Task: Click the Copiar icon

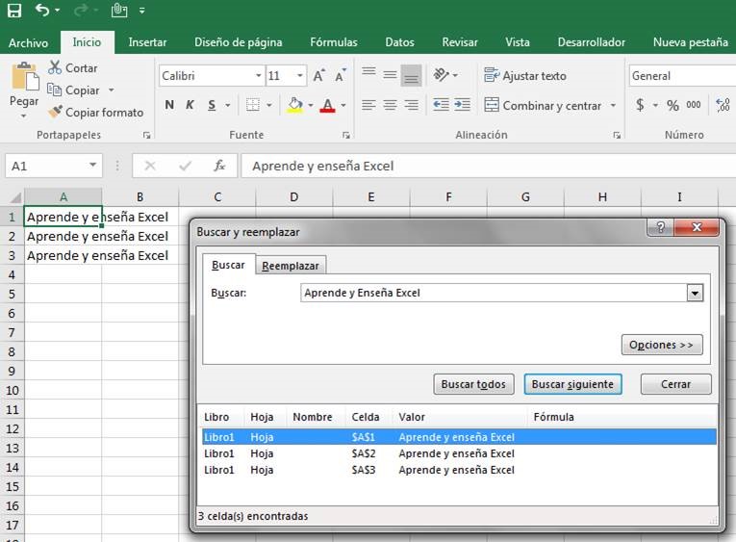Action: pos(54,90)
